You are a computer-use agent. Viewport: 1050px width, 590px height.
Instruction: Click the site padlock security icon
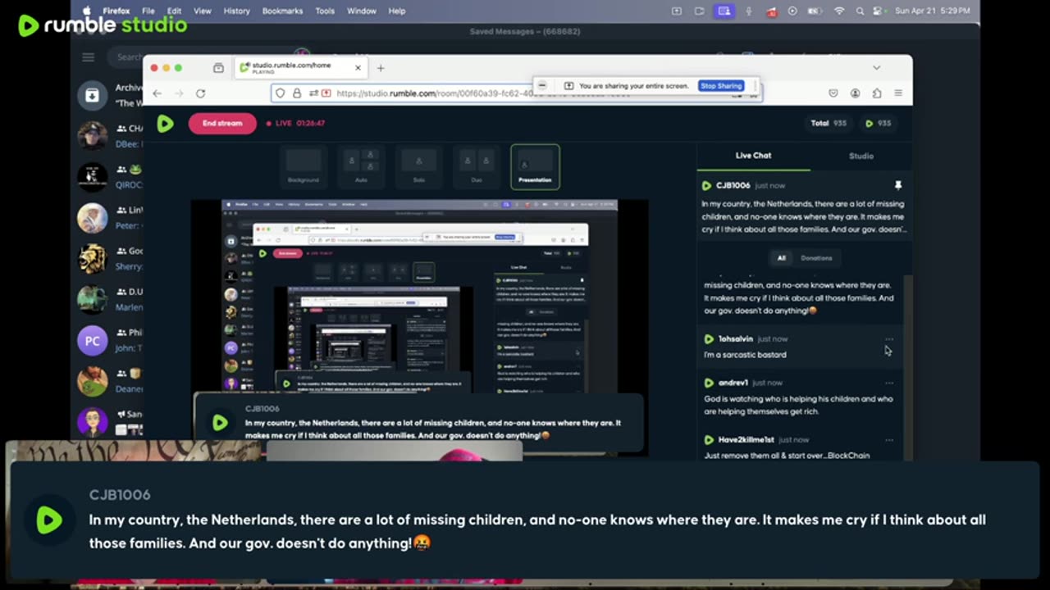coord(297,93)
